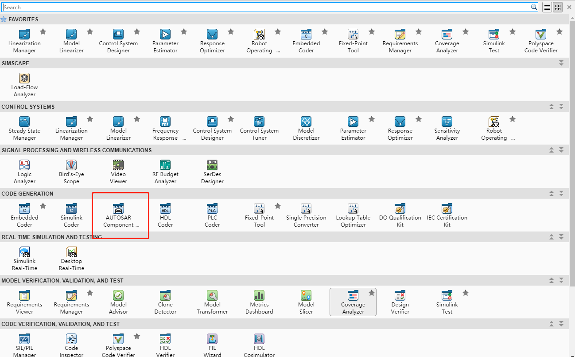This screenshot has height=357, width=575.
Task: Launch Metrics Dashboard app
Action: coord(259,302)
